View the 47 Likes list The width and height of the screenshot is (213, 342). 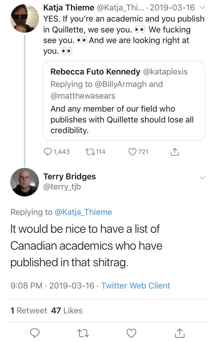(x=67, y=310)
